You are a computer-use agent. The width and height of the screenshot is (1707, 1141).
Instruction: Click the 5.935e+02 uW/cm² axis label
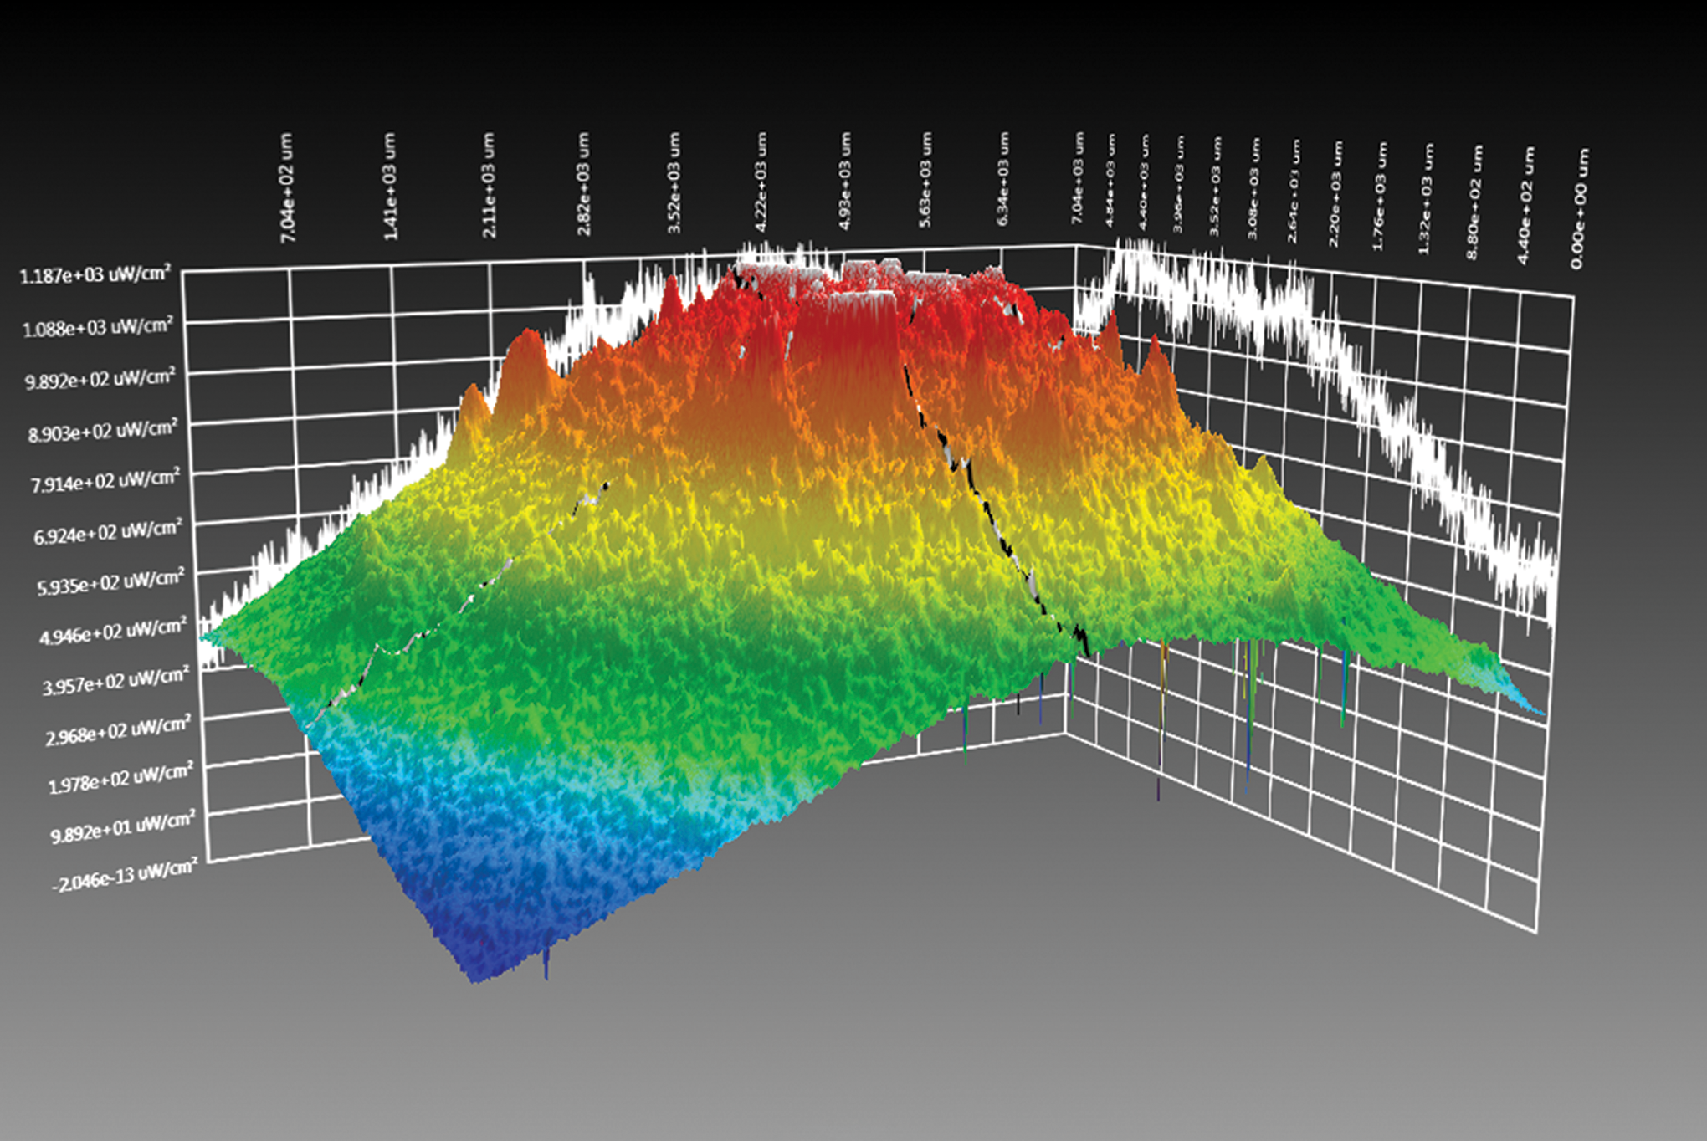(x=110, y=582)
